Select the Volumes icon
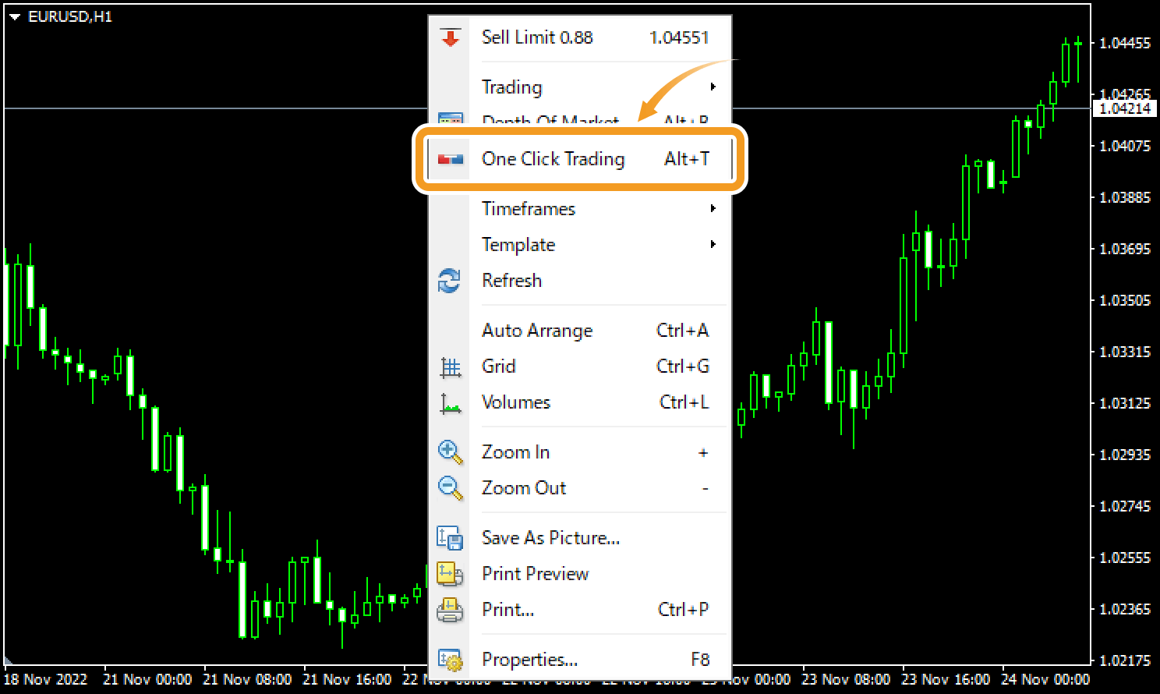This screenshot has height=694, width=1160. [451, 402]
